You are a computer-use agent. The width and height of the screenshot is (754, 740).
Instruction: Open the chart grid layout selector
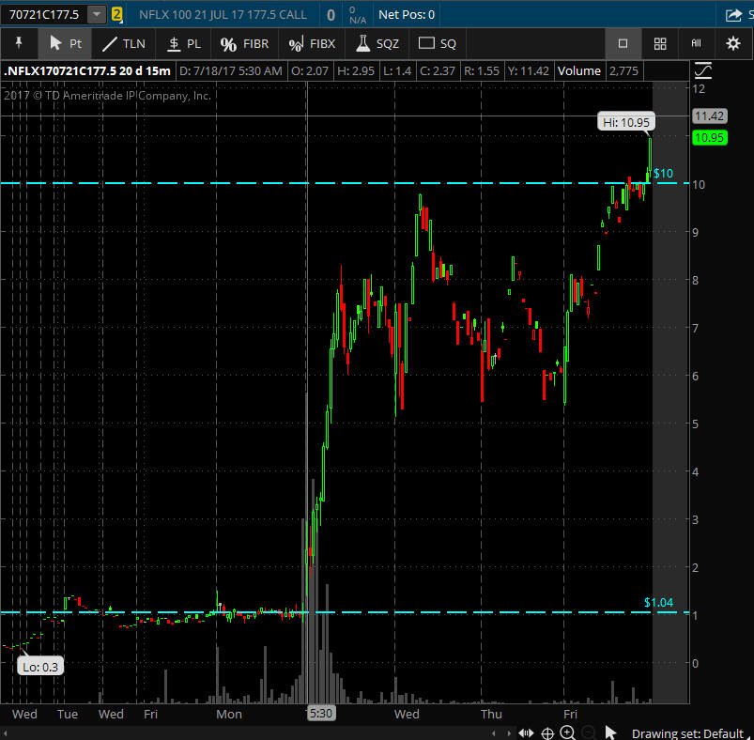[x=660, y=44]
